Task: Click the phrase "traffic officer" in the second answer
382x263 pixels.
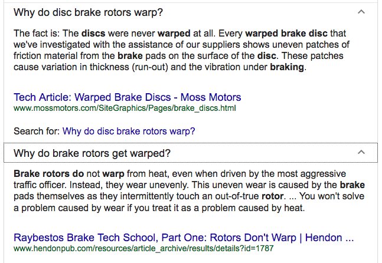Action: (x=40, y=185)
